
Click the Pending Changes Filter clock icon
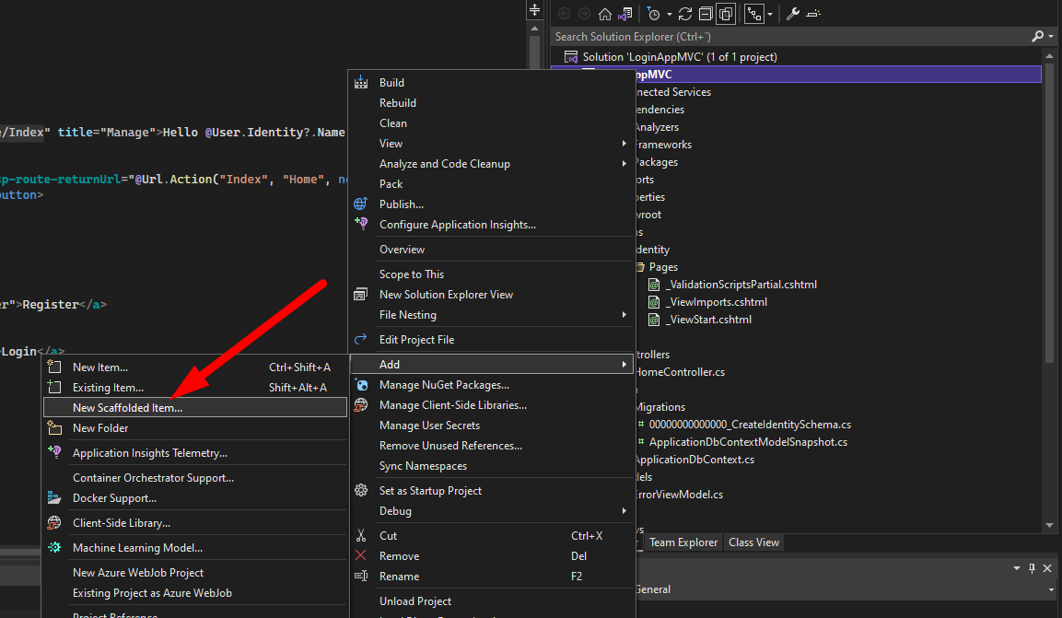pyautogui.click(x=653, y=14)
